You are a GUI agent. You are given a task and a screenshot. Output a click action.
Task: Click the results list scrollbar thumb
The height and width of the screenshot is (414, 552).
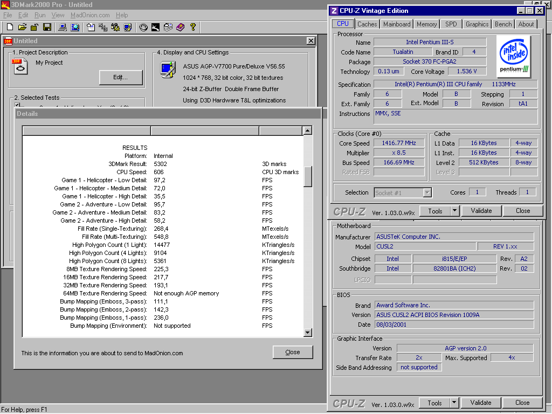click(308, 176)
